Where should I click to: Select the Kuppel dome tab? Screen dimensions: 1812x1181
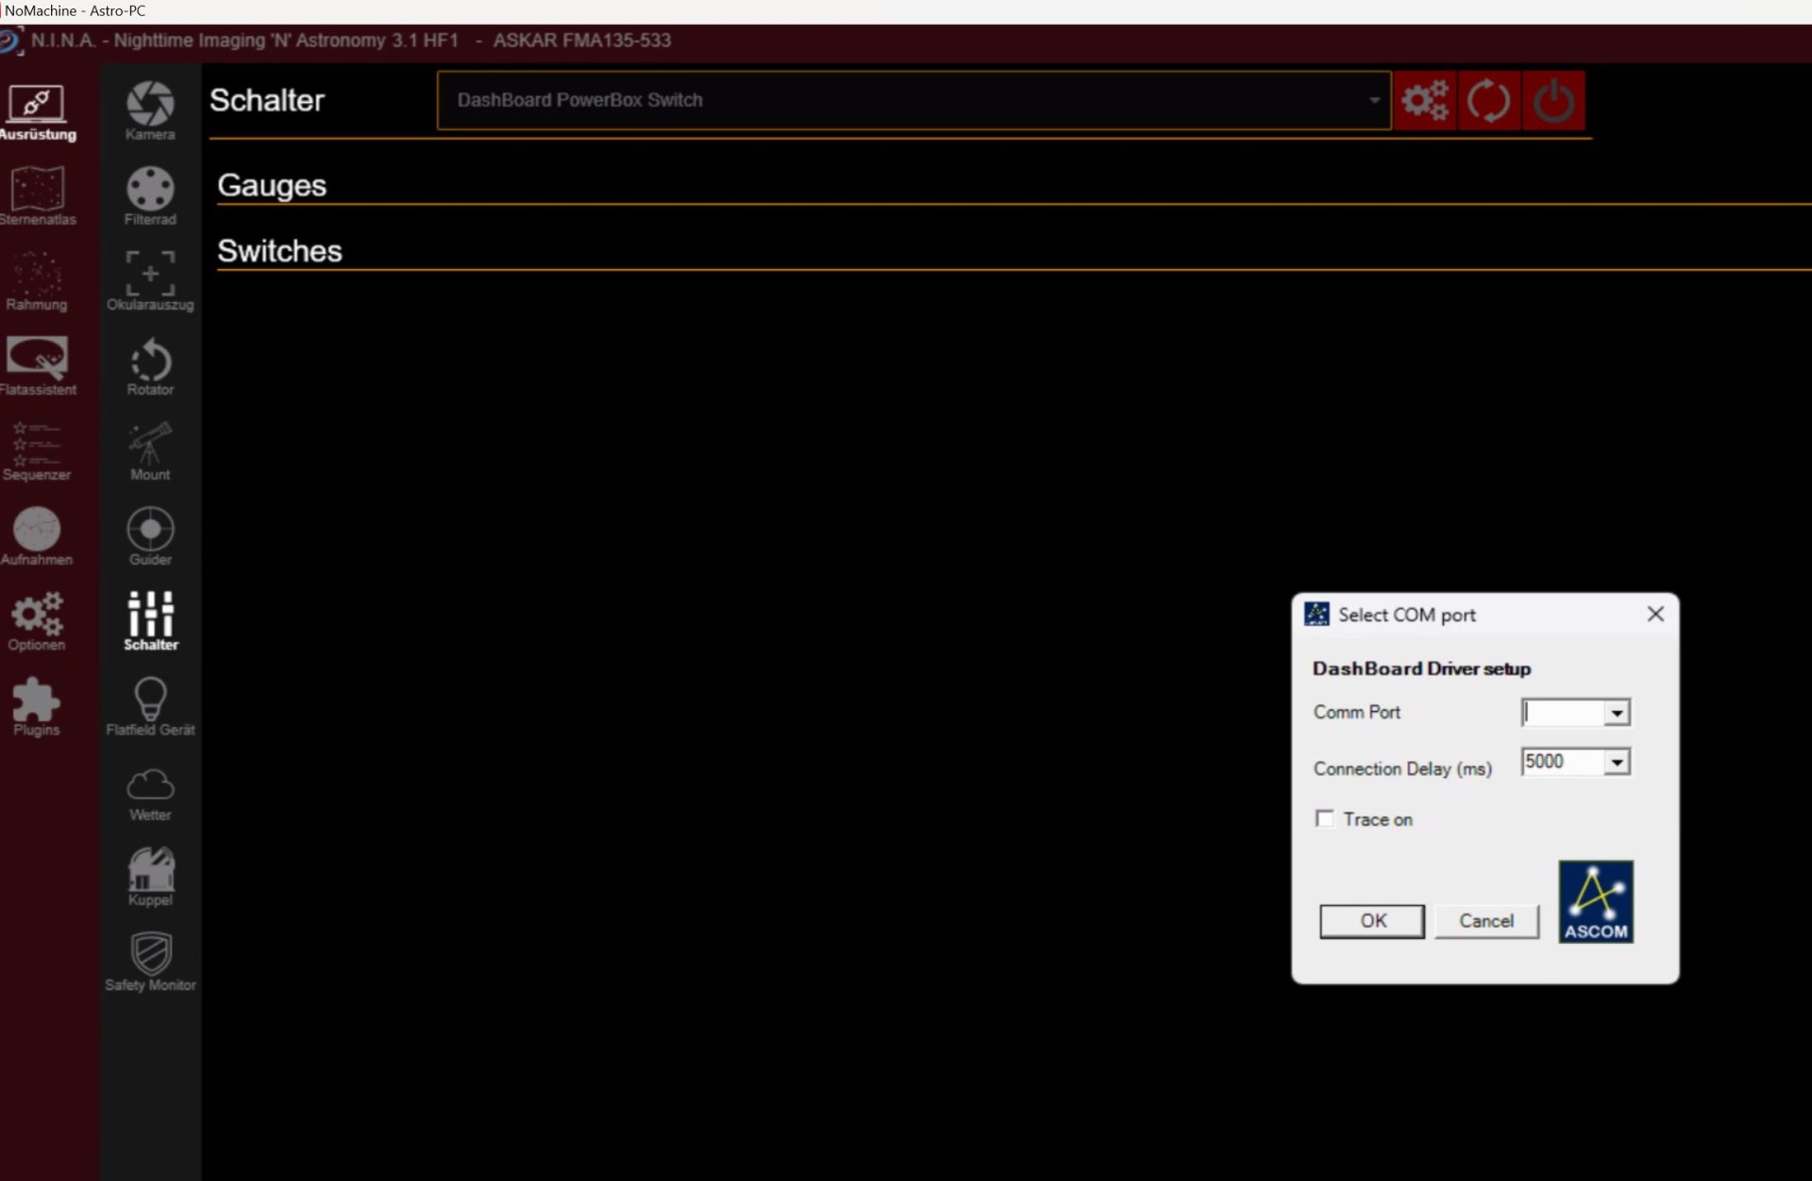tap(150, 876)
